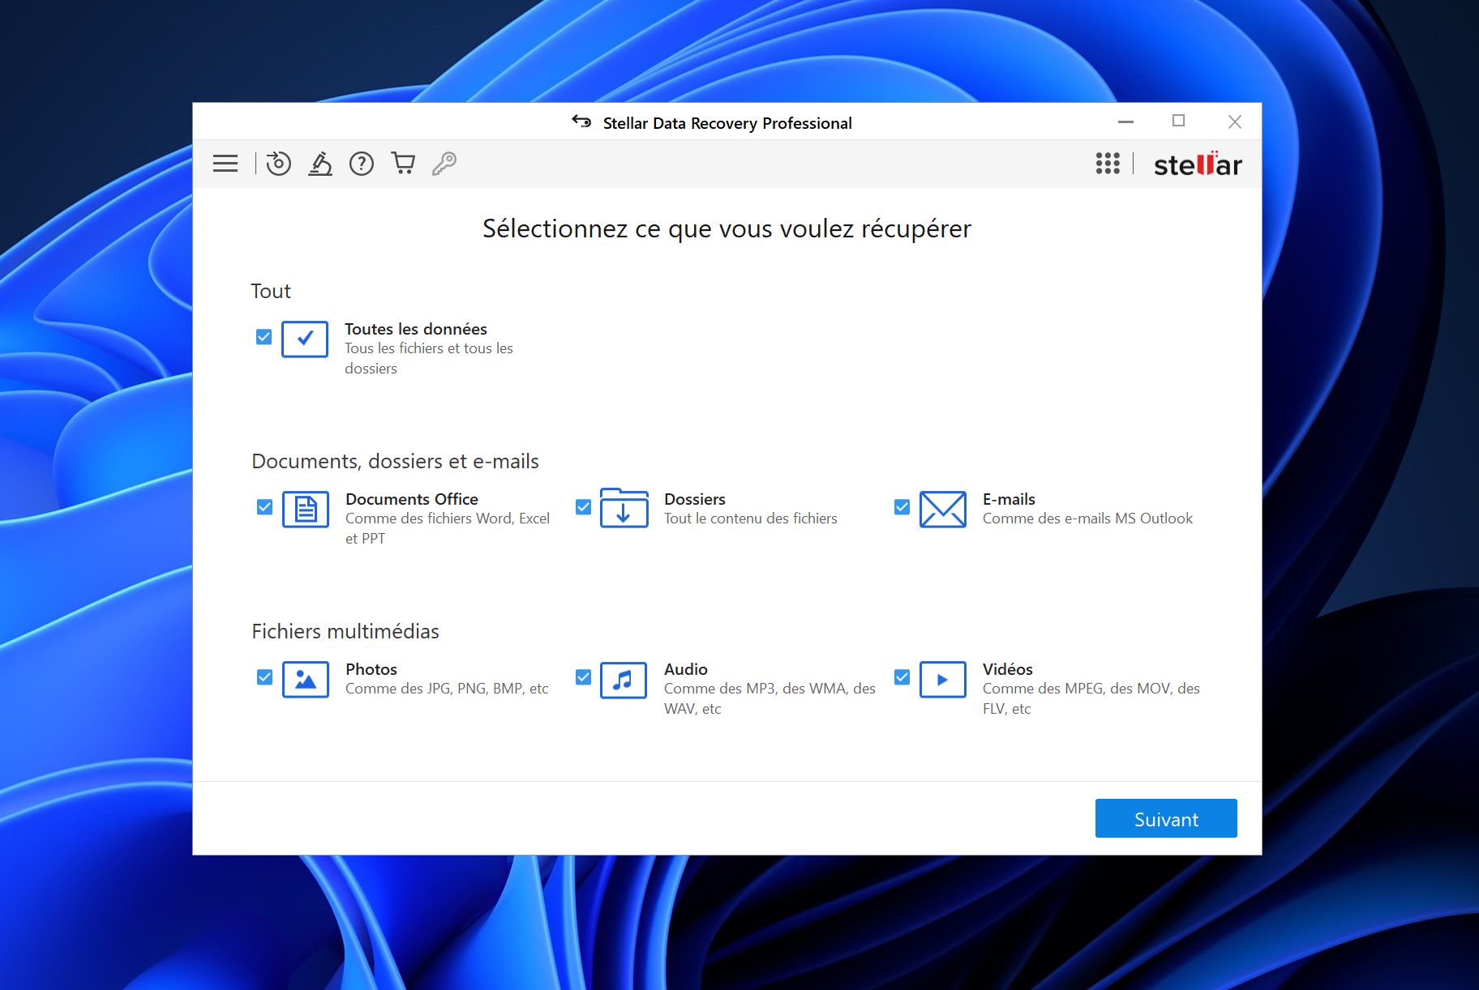This screenshot has height=990, width=1479.
Task: Click the shopping cart buy icon
Action: pyautogui.click(x=403, y=164)
